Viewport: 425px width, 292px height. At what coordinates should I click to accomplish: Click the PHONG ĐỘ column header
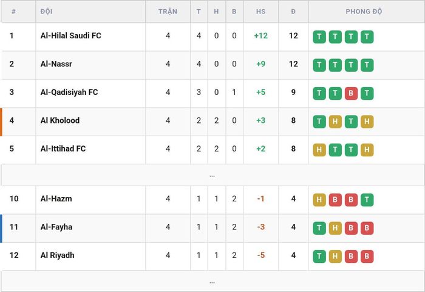pyautogui.click(x=364, y=12)
